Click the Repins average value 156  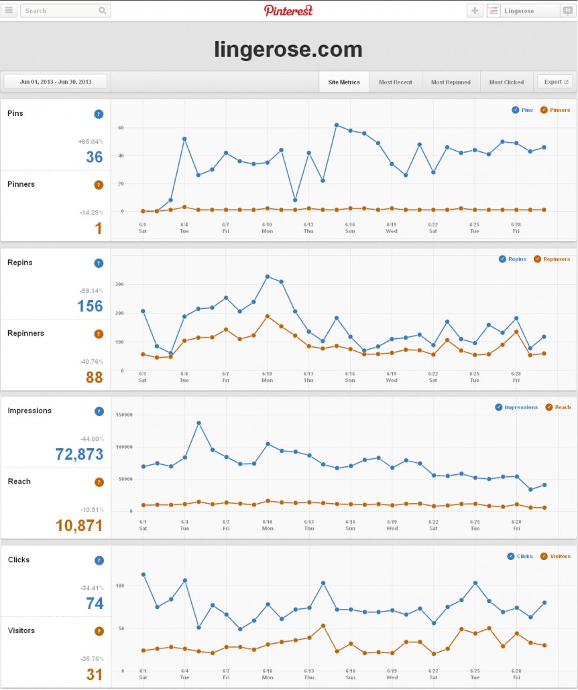(x=90, y=306)
